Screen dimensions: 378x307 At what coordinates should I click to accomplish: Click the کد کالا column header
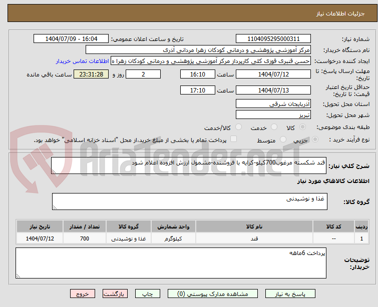333,226
